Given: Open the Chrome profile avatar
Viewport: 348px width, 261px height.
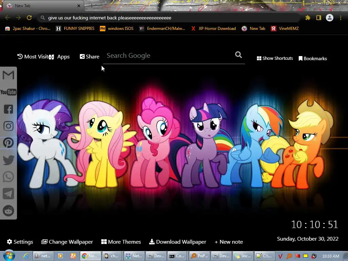Looking at the screenshot, I should pyautogui.click(x=330, y=18).
